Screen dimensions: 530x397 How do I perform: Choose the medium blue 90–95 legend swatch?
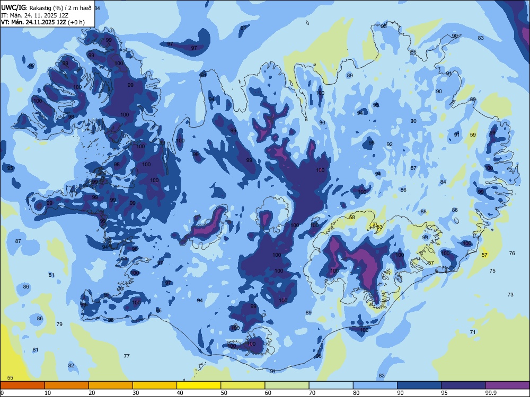tap(419, 385)
